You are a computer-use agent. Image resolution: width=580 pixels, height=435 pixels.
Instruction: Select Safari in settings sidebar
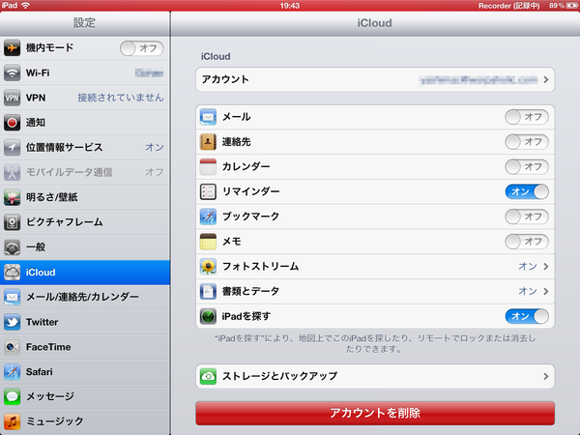point(85,372)
